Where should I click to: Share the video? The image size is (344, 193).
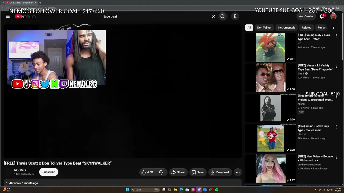click(x=178, y=172)
